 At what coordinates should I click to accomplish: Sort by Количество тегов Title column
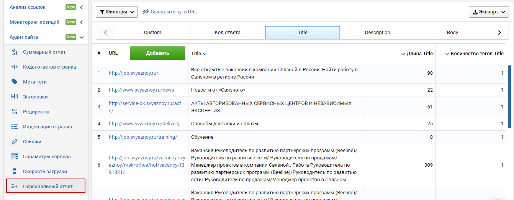(474, 54)
